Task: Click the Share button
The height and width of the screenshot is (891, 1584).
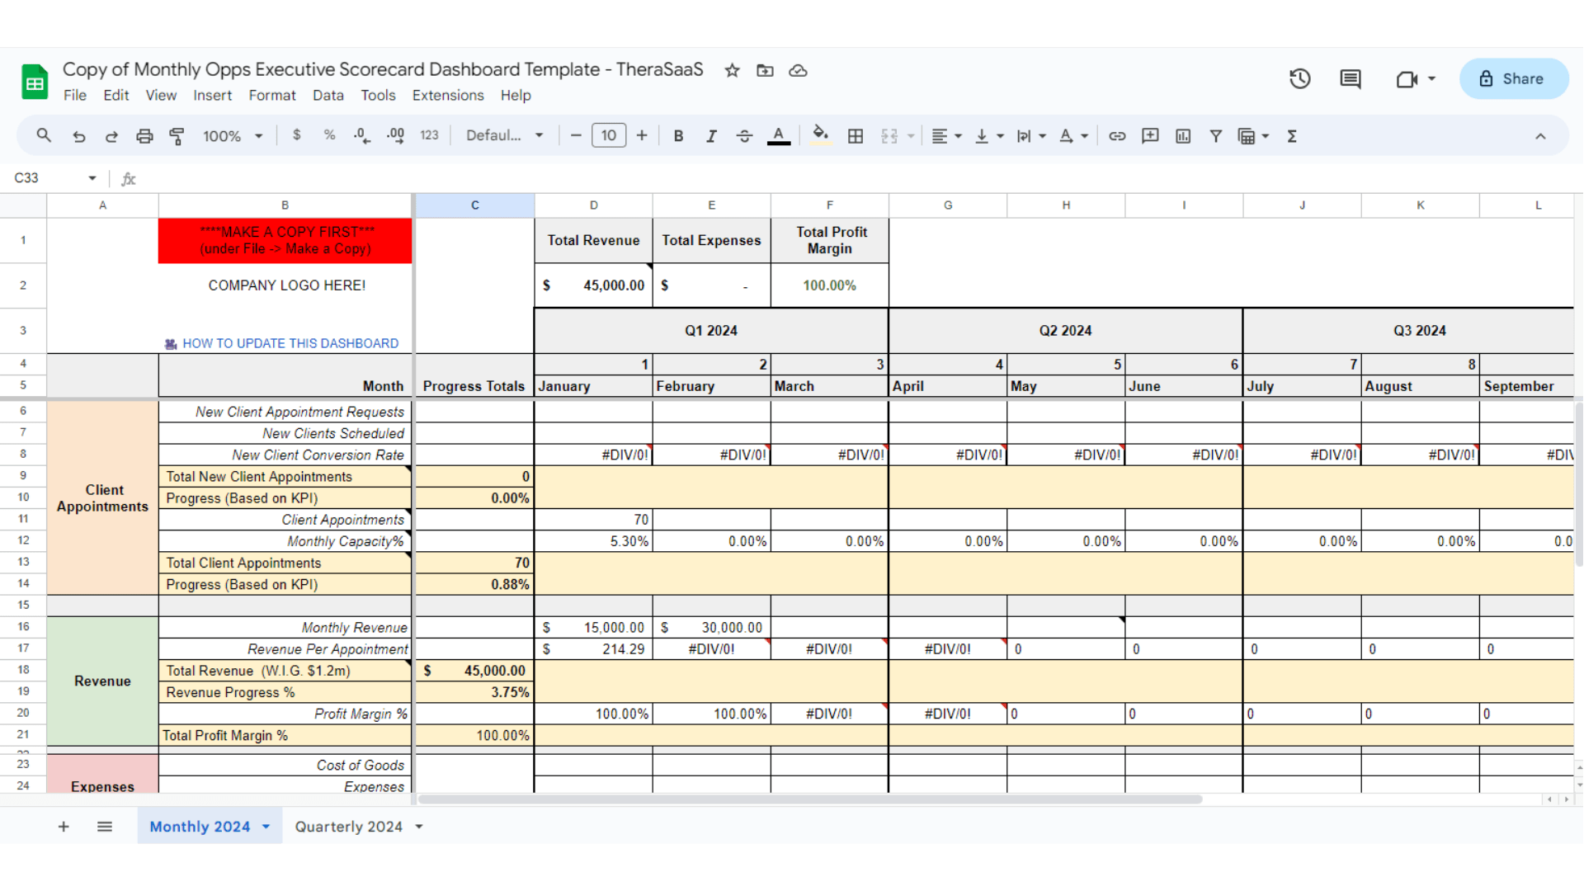Action: click(1513, 78)
